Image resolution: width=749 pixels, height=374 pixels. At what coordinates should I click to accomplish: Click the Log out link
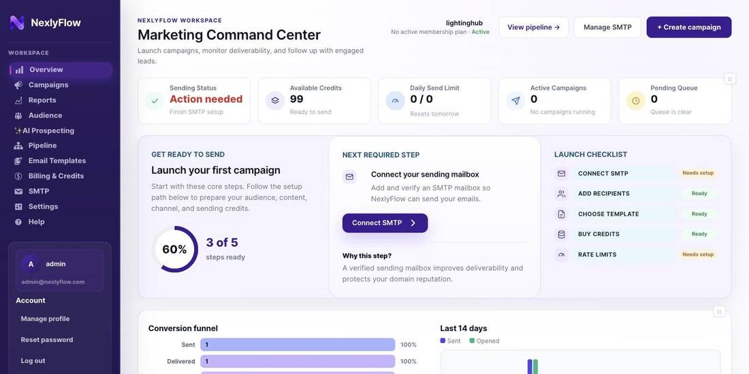pos(33,360)
